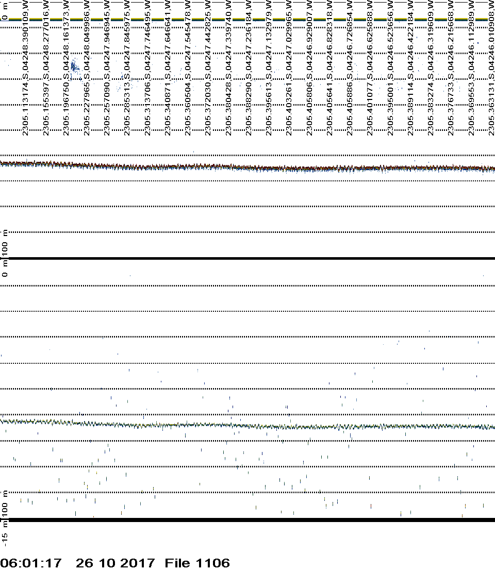The image size is (495, 571).
Task: Click the seabed echo trace in upper echogram
Action: click(x=247, y=167)
